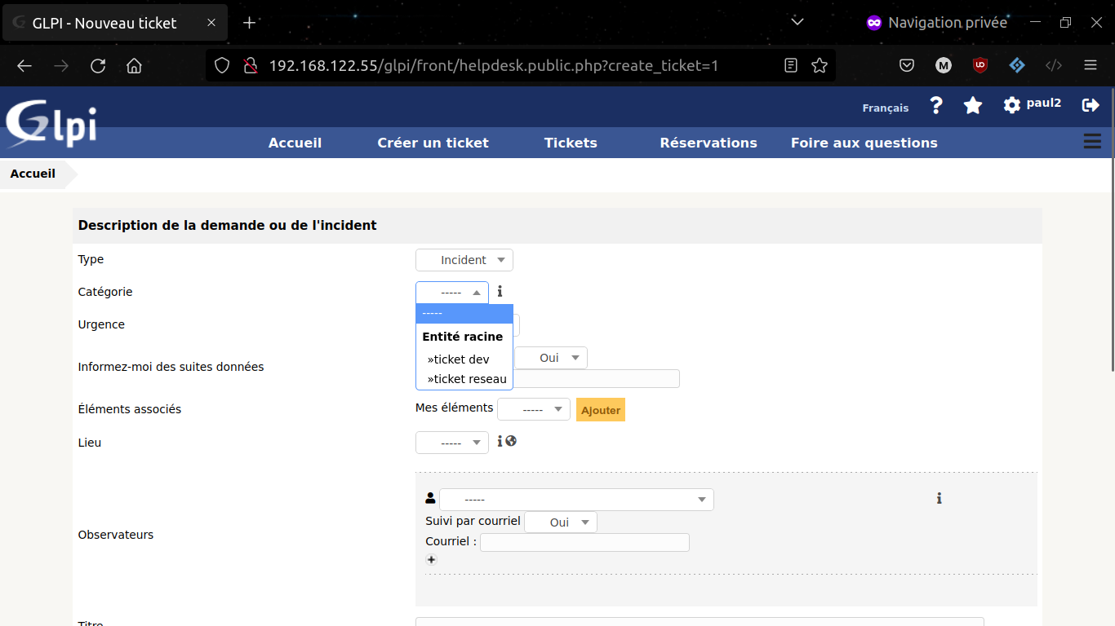Open saved searches star icon
Screen dimensions: 1115x626
click(x=973, y=105)
